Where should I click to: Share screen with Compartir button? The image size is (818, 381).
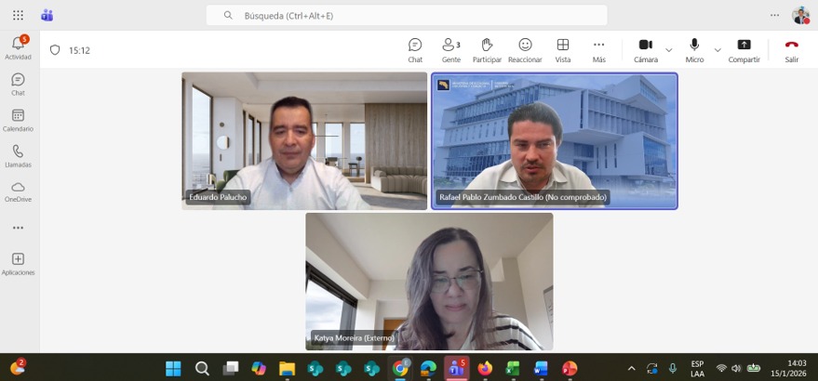744,50
